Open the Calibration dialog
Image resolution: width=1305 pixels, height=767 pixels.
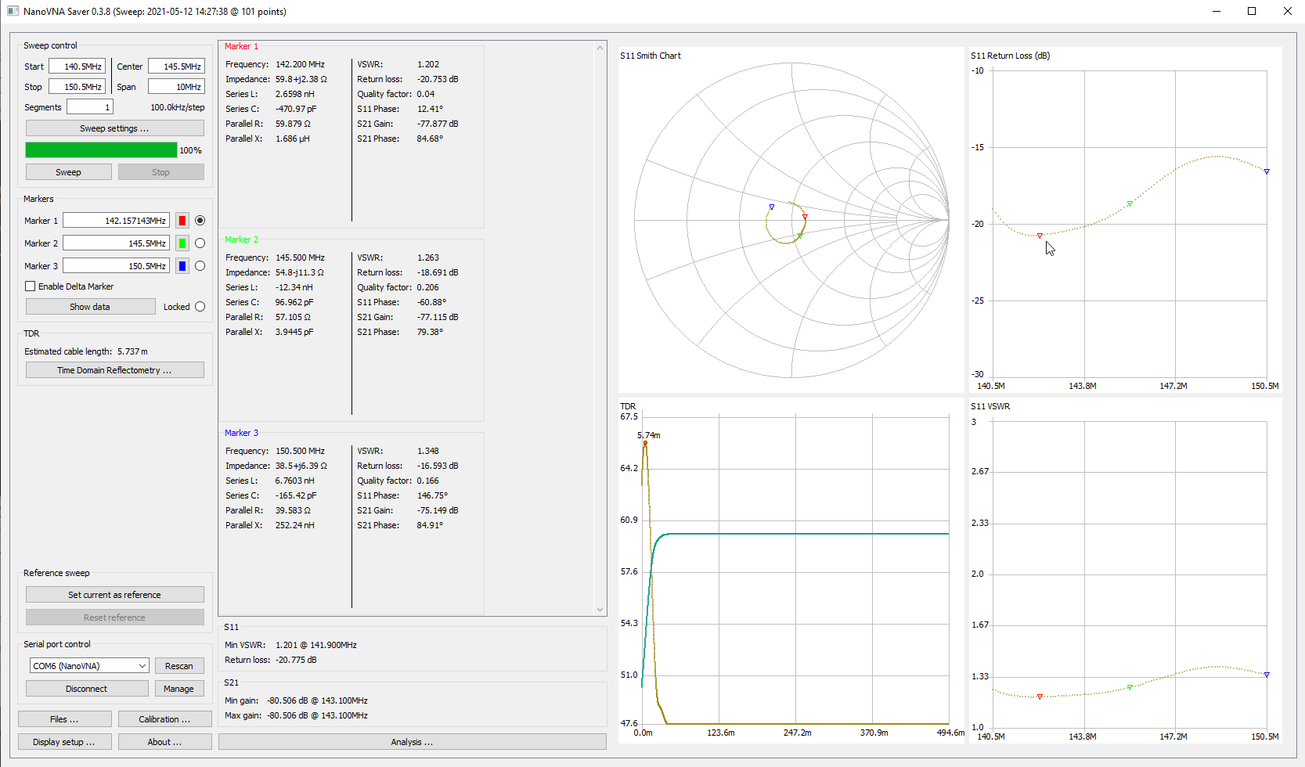click(x=164, y=719)
